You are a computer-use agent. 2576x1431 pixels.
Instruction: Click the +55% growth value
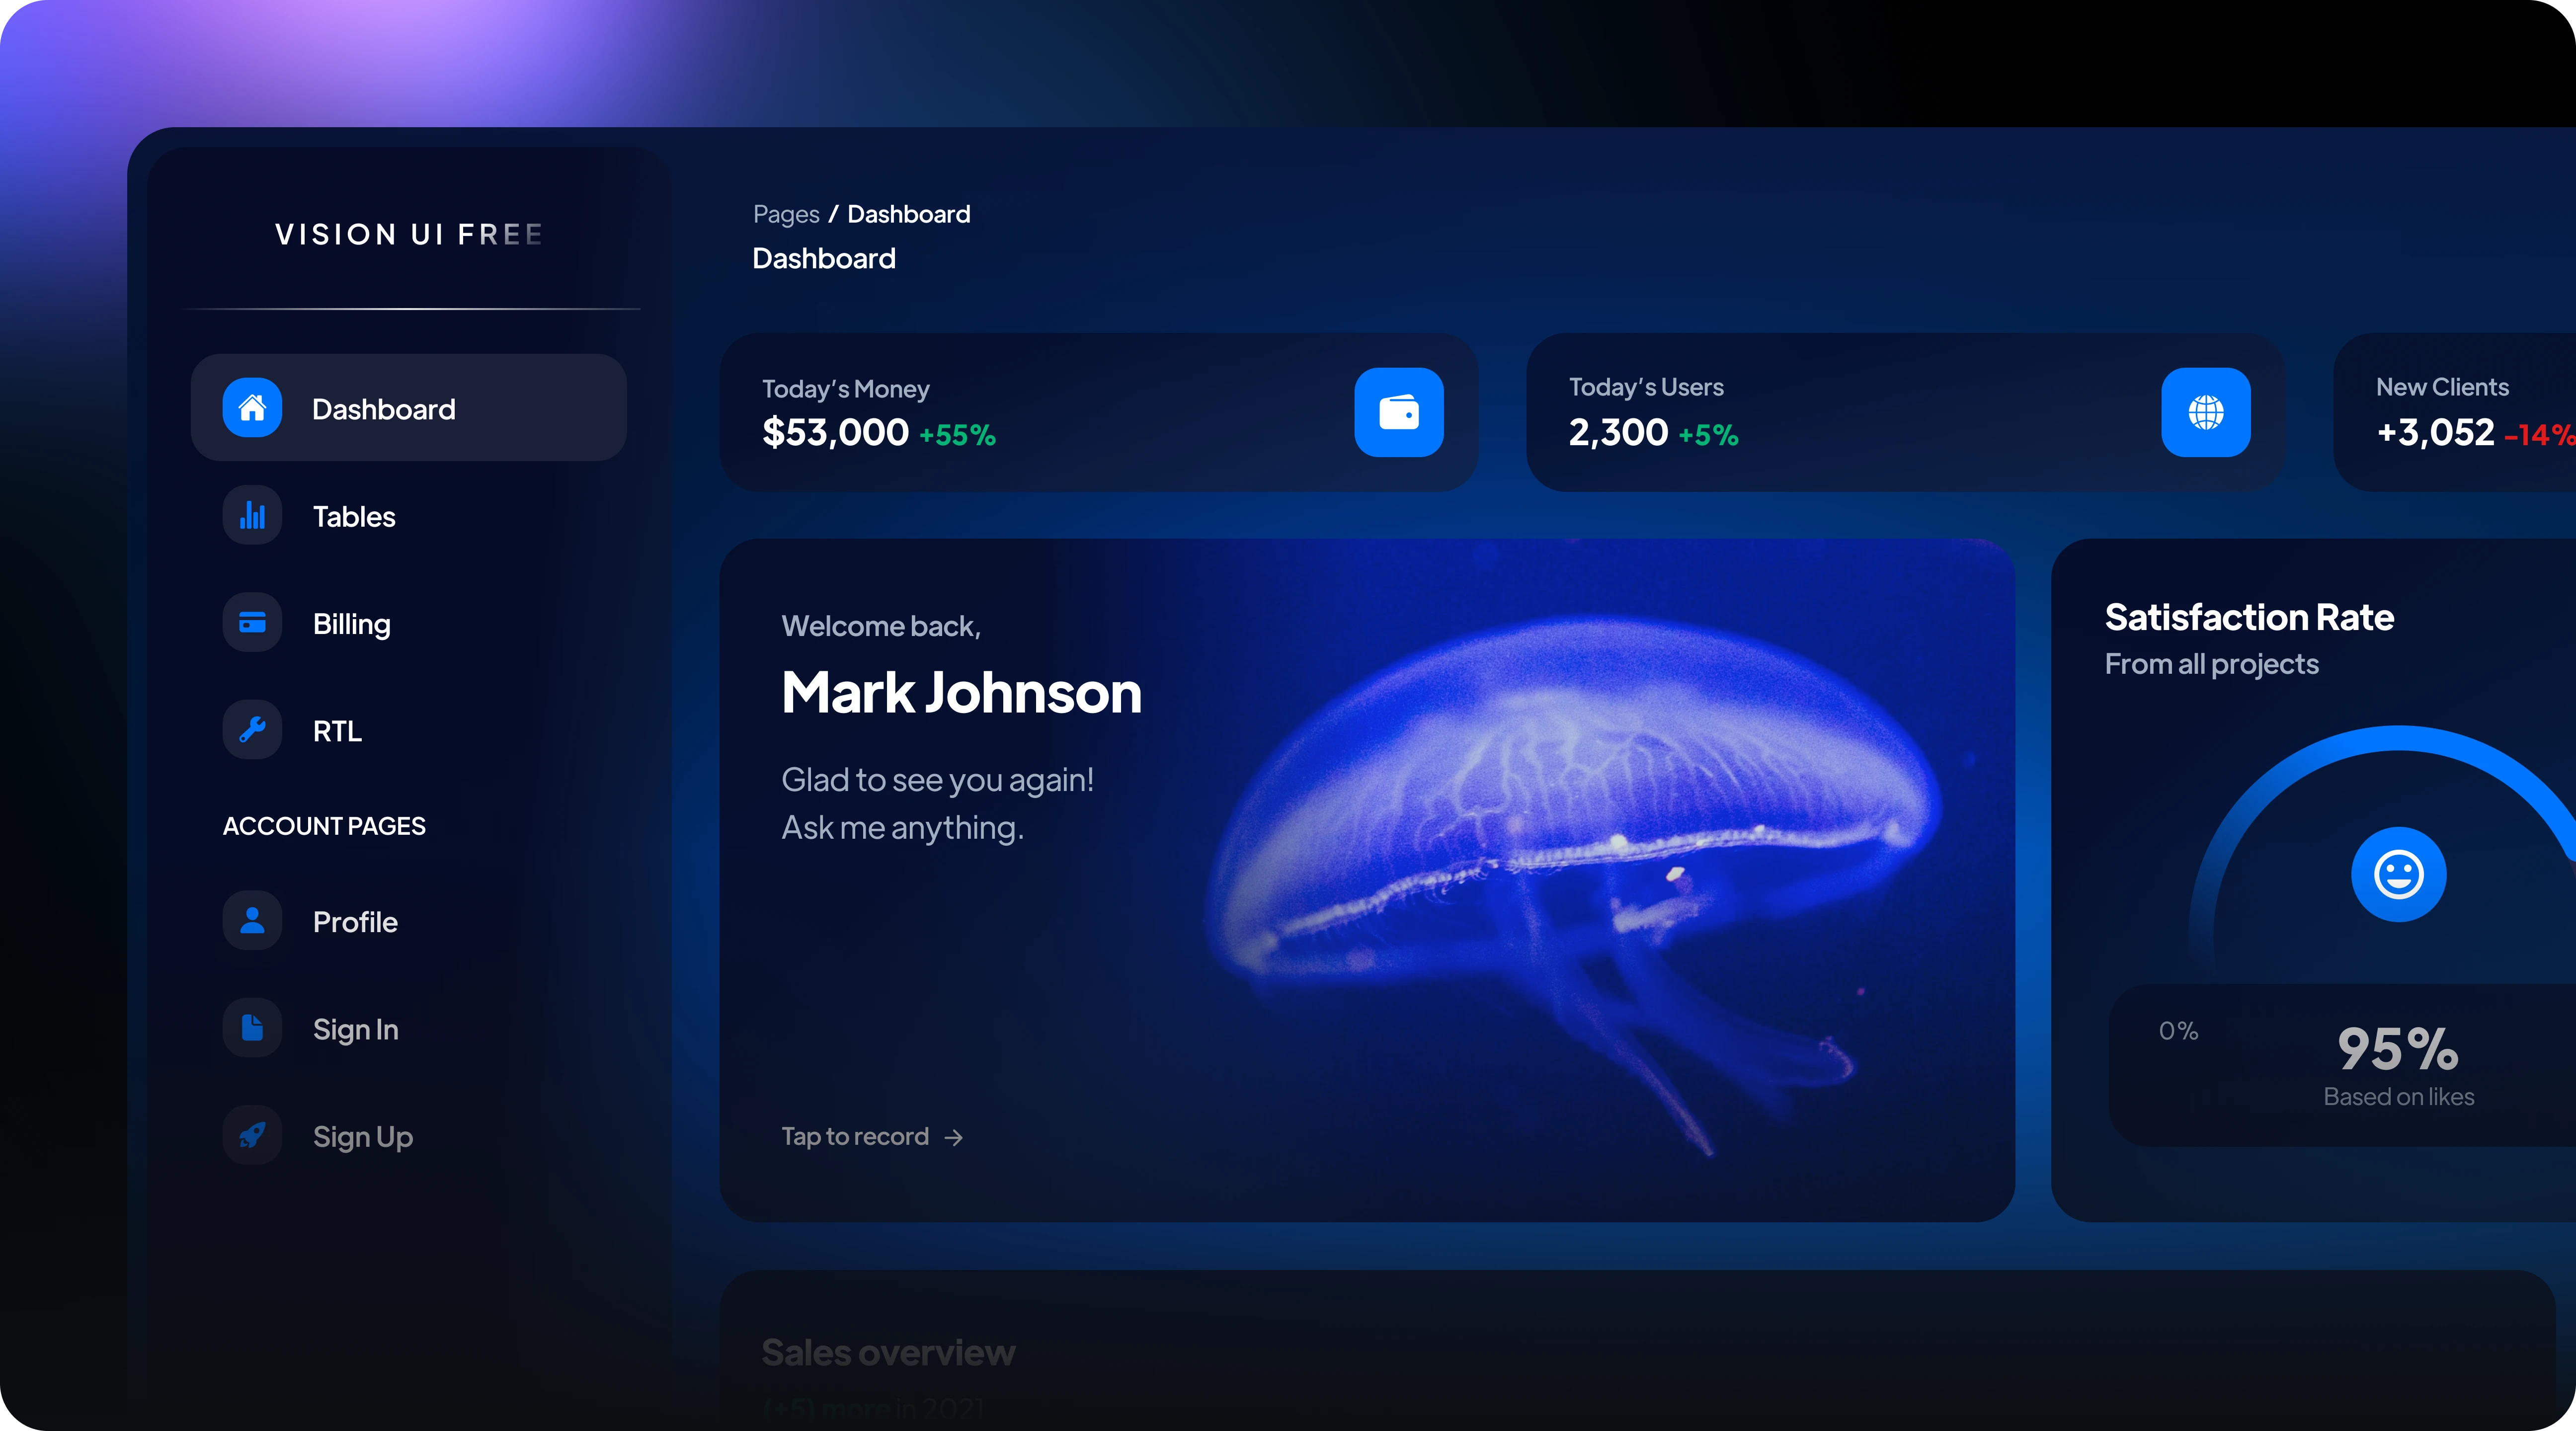(957, 435)
